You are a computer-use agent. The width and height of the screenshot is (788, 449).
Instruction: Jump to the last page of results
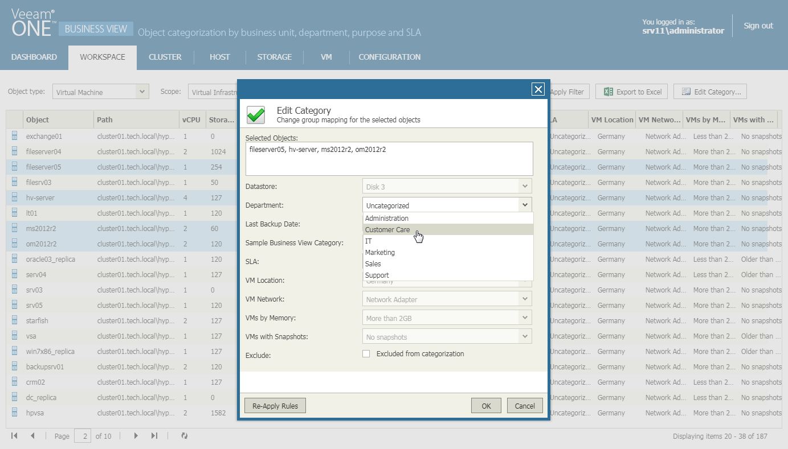pos(154,436)
